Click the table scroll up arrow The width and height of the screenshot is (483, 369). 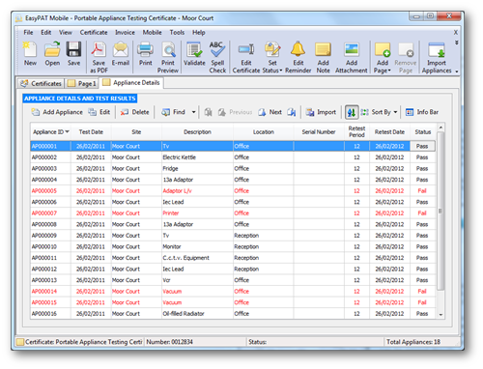click(440, 128)
